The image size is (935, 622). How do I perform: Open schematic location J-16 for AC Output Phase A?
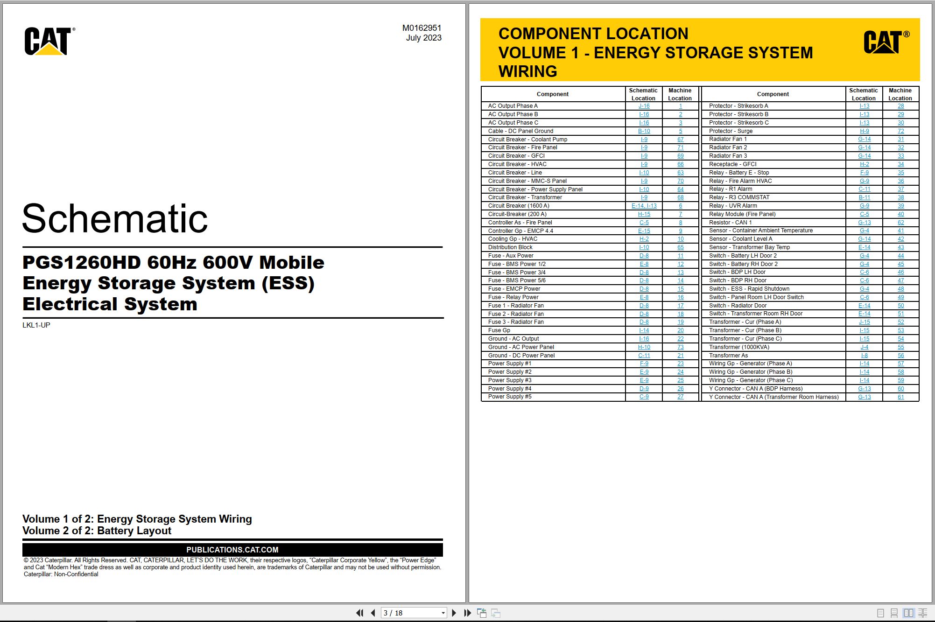coord(644,106)
